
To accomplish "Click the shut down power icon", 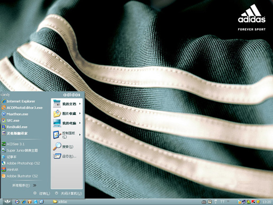I will pyautogui.click(x=57, y=193).
